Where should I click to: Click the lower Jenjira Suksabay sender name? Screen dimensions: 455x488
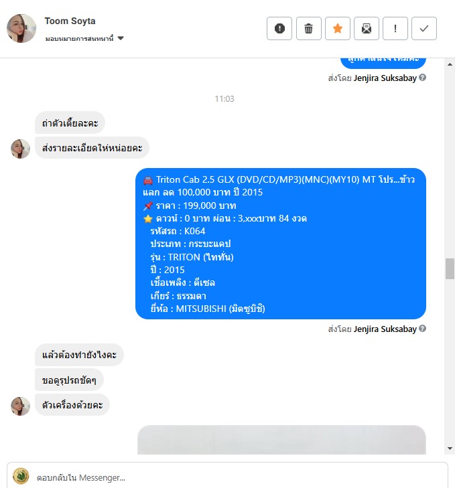coord(385,329)
